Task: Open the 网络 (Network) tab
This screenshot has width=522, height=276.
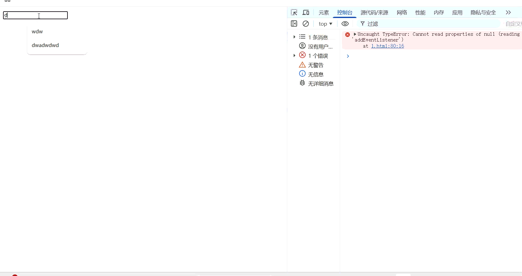Action: pos(402,13)
